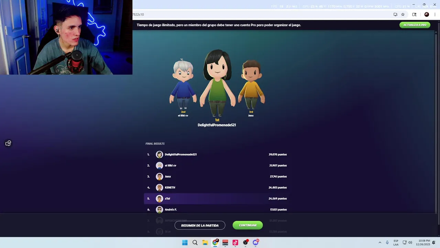Click the chat bubble icon on the left edge

click(8, 143)
